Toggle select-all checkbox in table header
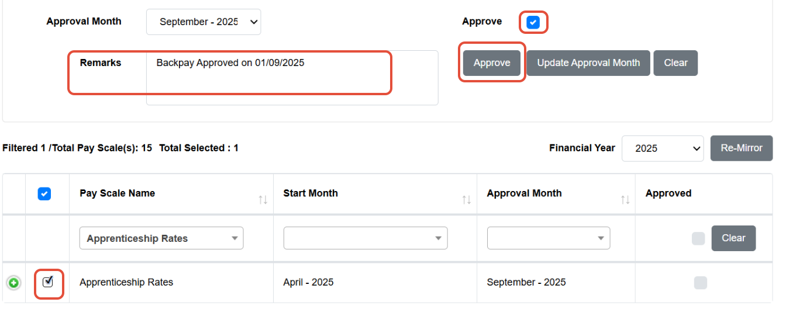Image resolution: width=786 pixels, height=309 pixels. [x=44, y=193]
